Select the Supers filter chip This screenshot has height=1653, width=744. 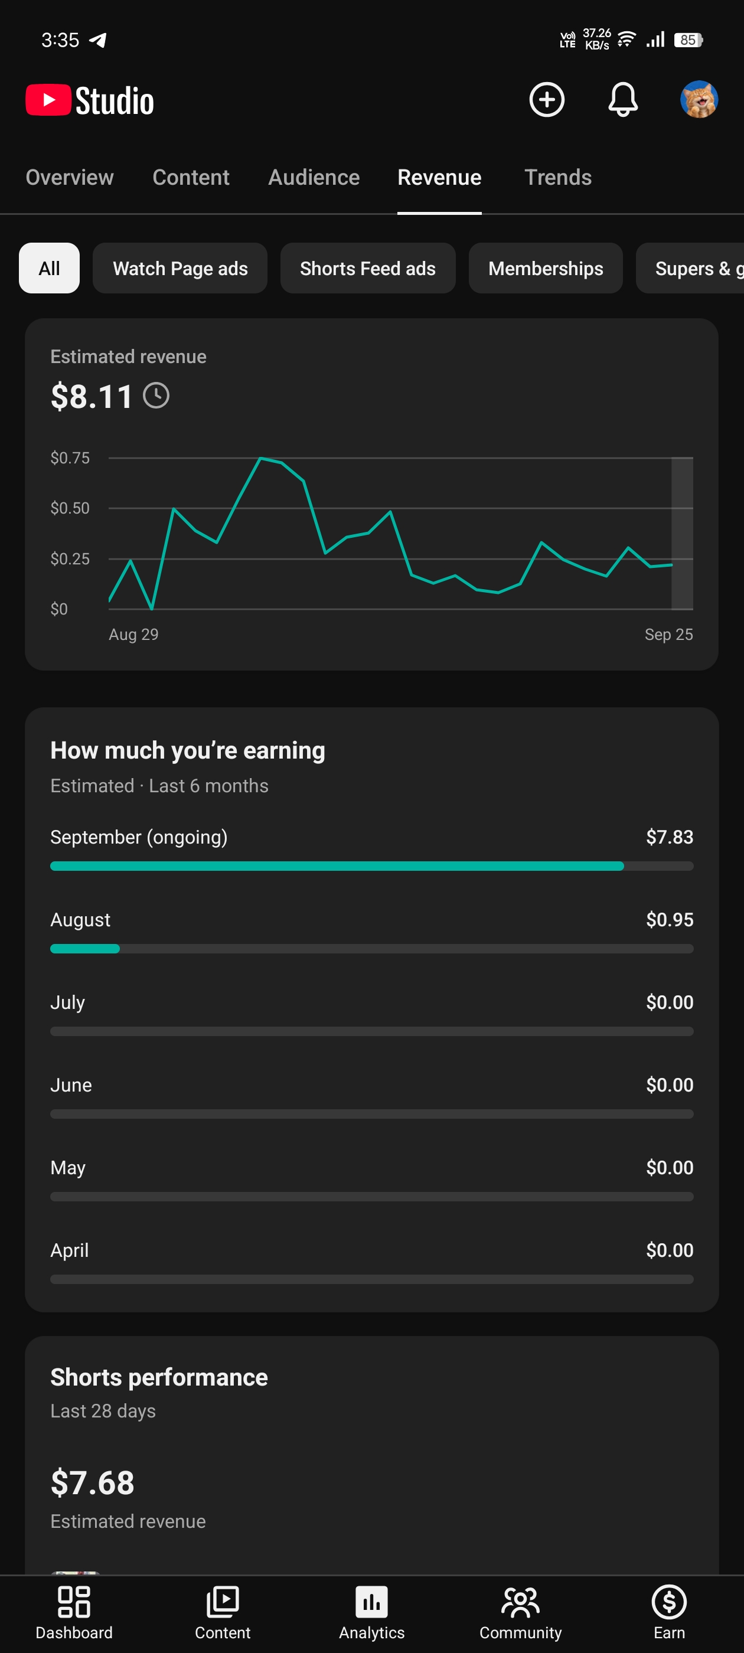click(690, 268)
